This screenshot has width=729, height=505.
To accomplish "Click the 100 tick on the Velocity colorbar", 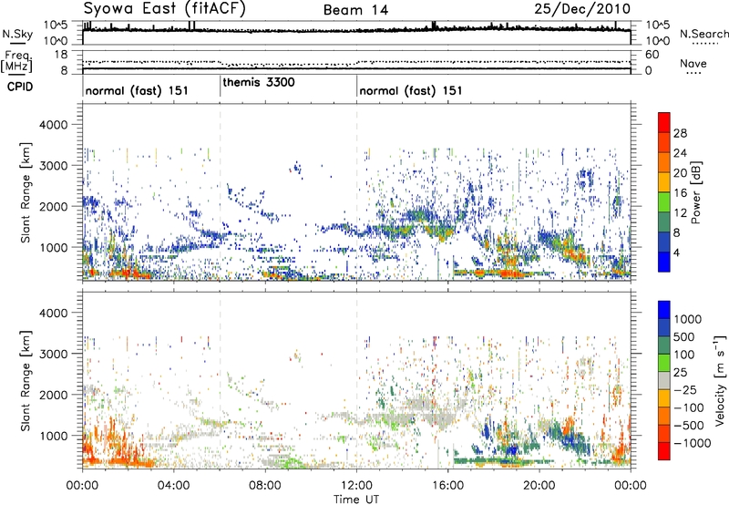I will (x=684, y=355).
